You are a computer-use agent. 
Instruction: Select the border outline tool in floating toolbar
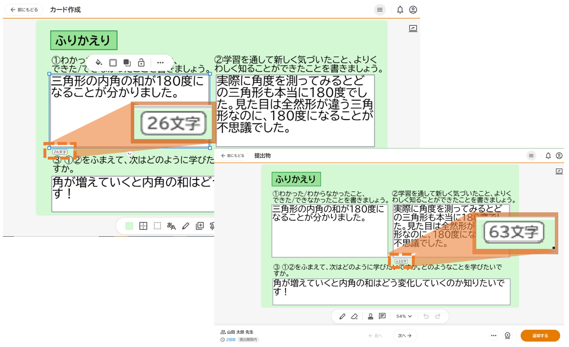click(113, 63)
